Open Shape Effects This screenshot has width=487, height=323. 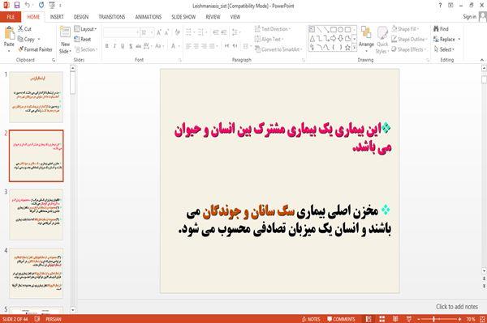click(x=409, y=49)
